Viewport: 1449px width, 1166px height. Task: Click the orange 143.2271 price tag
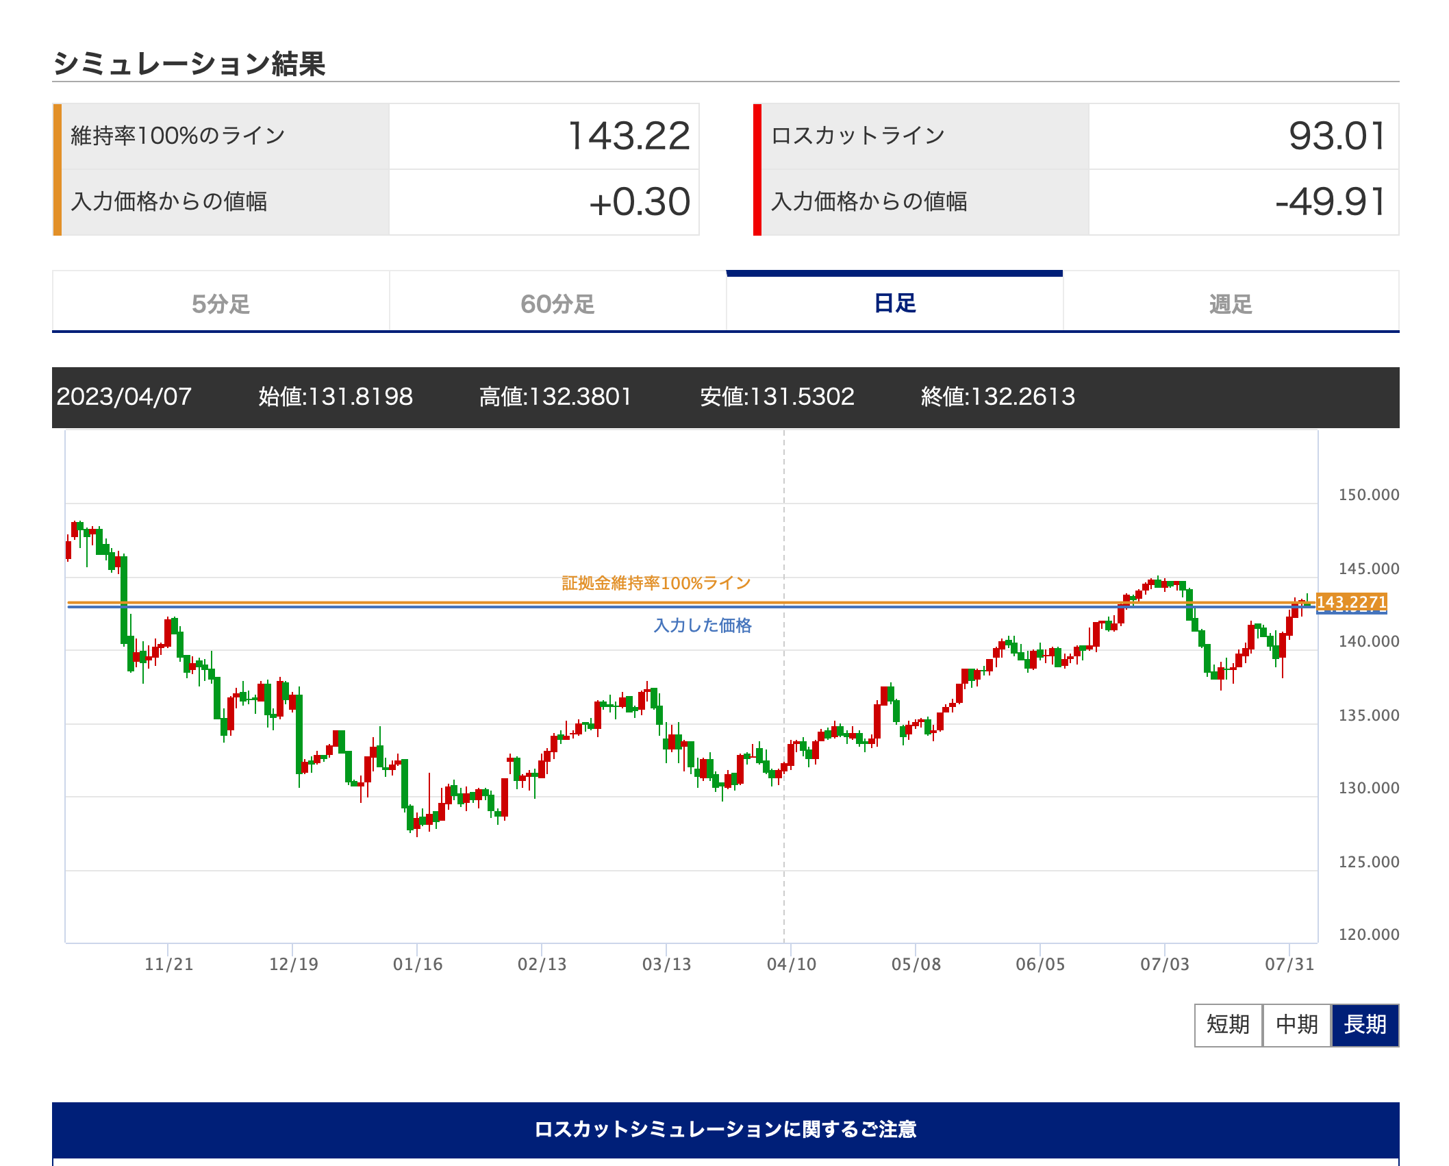pos(1351,602)
